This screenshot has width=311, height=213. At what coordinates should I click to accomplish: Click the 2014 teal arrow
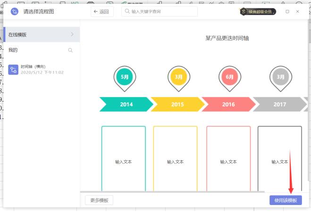[x=126, y=105]
